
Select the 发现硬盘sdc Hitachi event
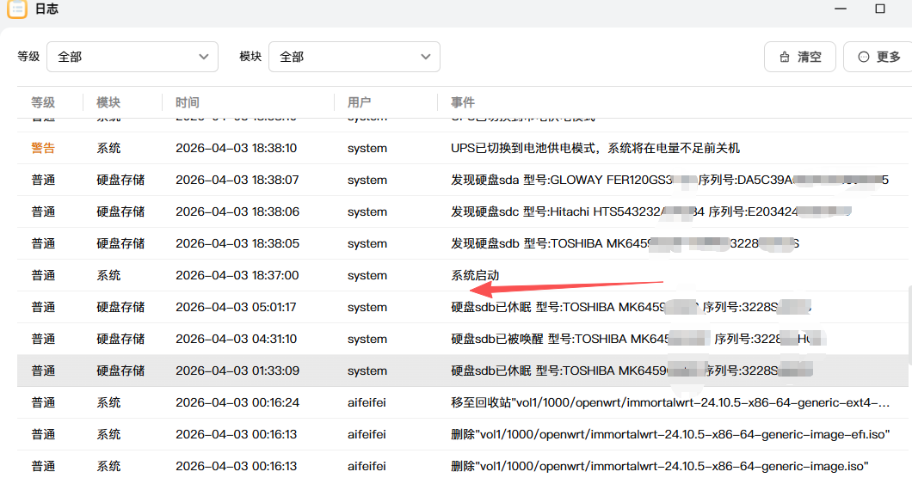(x=650, y=211)
